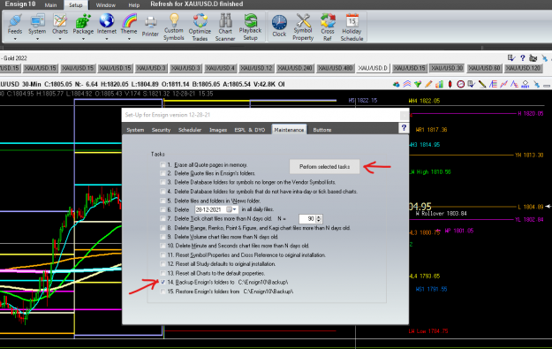The height and width of the screenshot is (349, 552).
Task: Click the pencil draw tool icon
Action: (428, 84)
